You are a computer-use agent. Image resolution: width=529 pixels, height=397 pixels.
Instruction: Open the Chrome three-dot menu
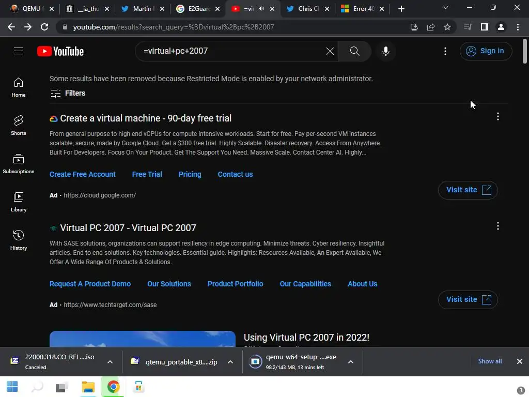pos(518,27)
